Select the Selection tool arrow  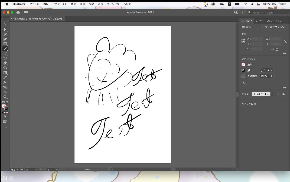[5, 25]
